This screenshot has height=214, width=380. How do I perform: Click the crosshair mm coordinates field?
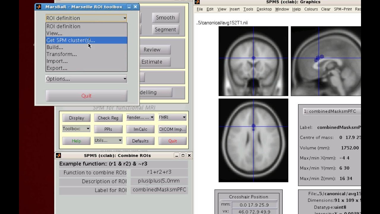255,205
